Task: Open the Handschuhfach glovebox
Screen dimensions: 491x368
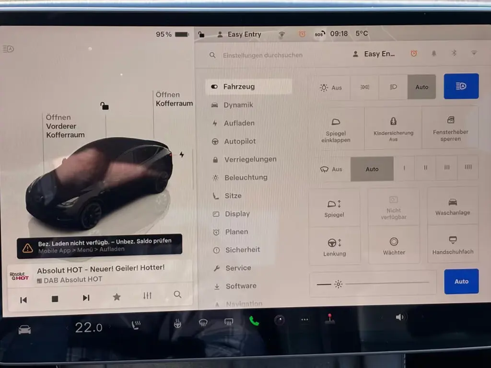Action: coord(453,245)
